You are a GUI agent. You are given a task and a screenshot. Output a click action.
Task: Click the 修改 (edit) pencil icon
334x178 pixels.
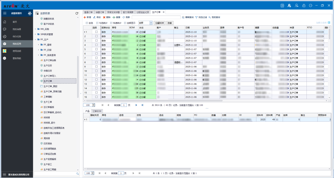tap(94, 17)
